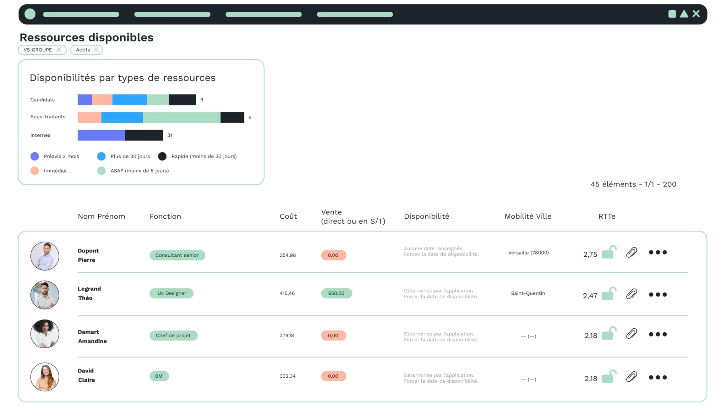
Task: Click the 650,00 sale value badge
Action: [336, 293]
